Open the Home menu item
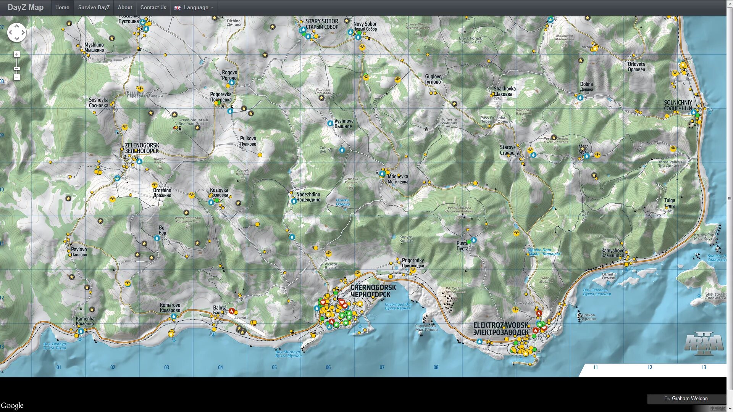733x412 pixels. click(62, 7)
